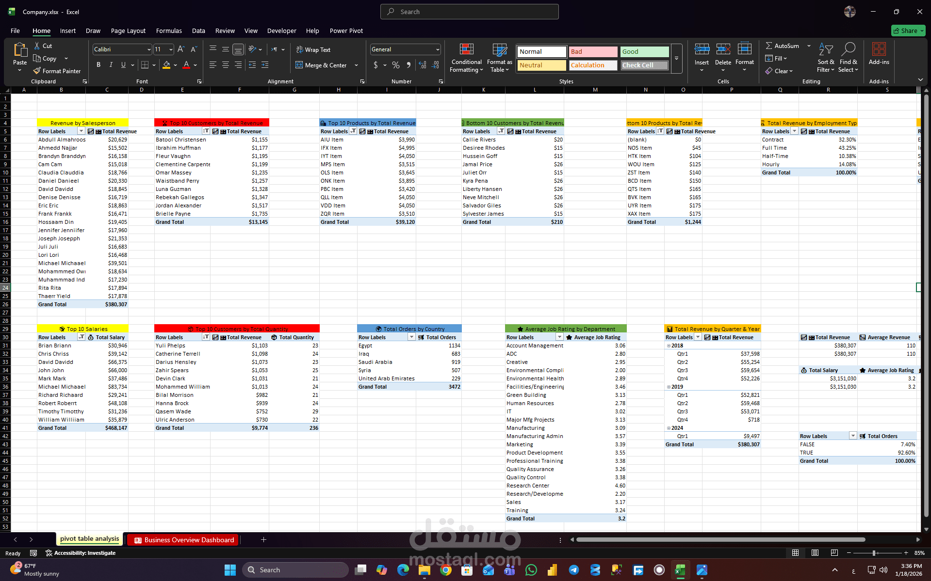The image size is (931, 581).
Task: Decrease font size with the smaller A icon
Action: [194, 49]
